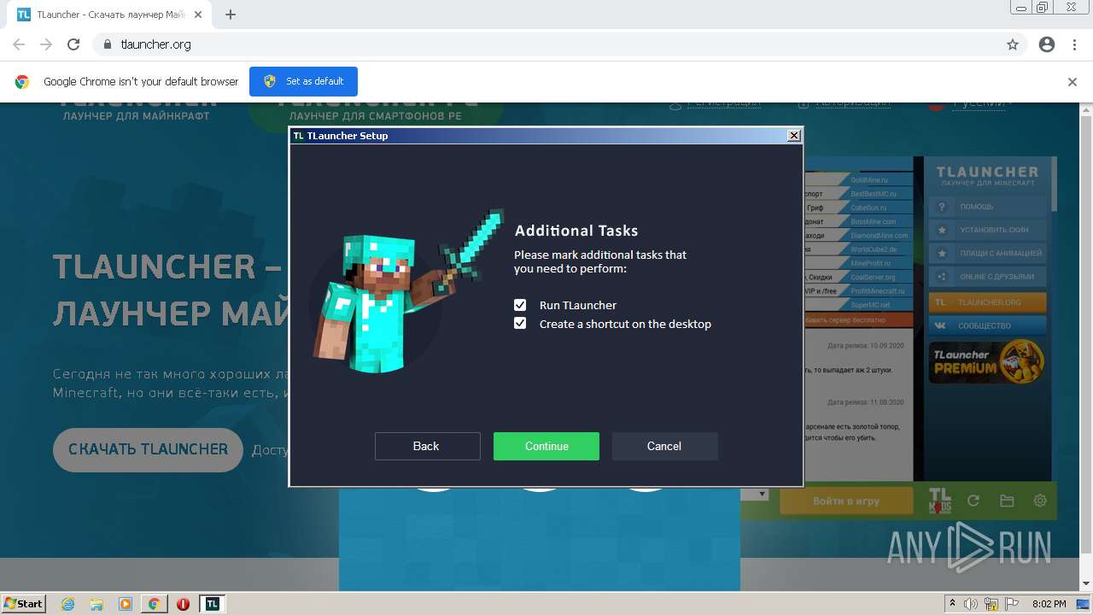Click the refresh icon in launcher preview

pos(973,501)
